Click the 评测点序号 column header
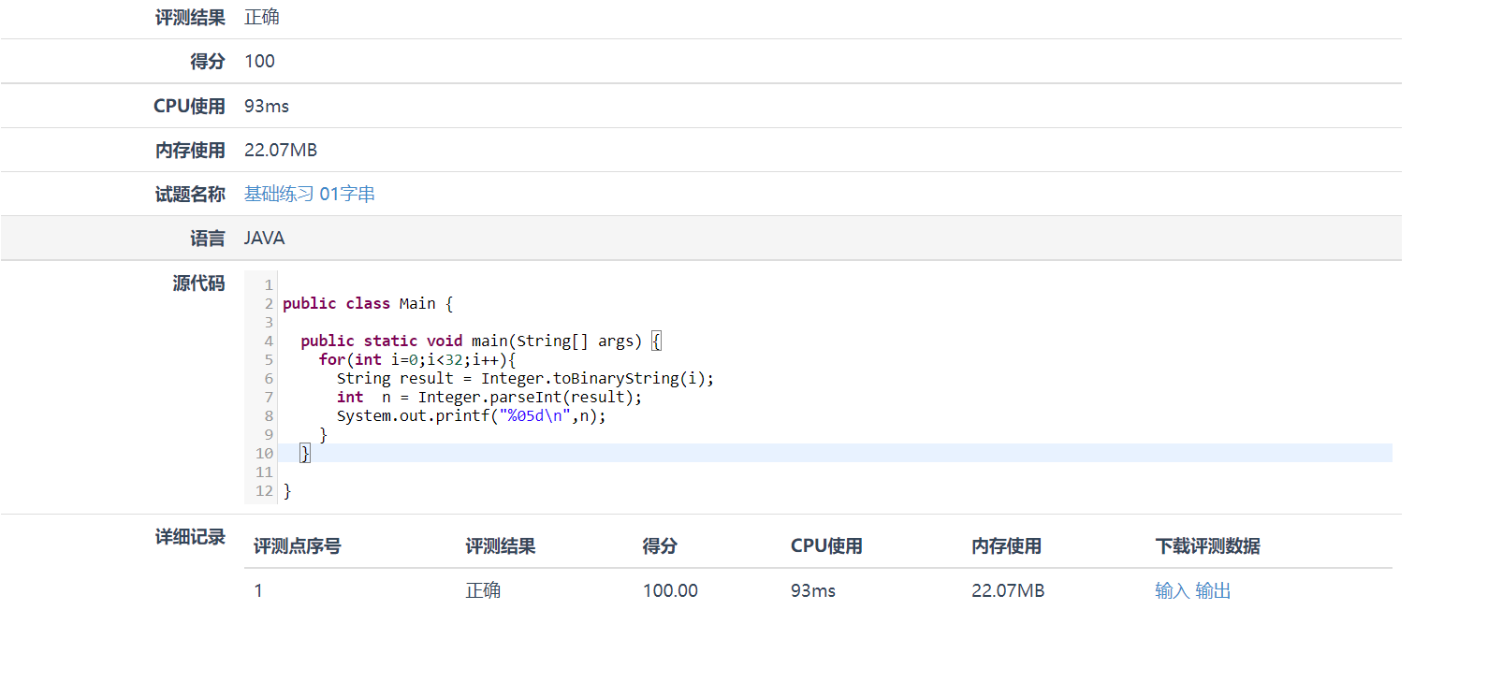Image resolution: width=1502 pixels, height=697 pixels. (297, 545)
